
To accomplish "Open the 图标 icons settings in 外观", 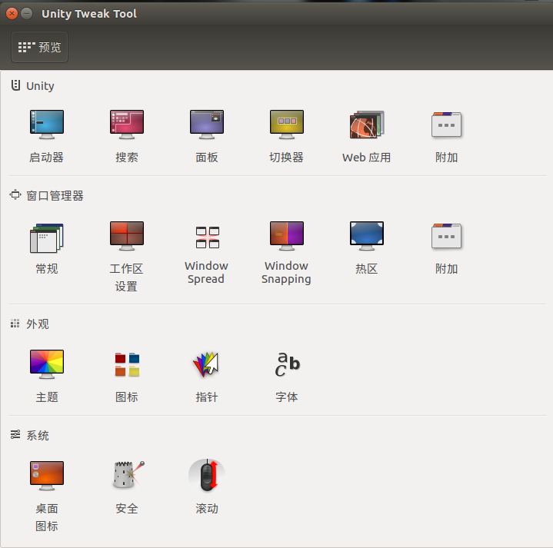I will tap(127, 364).
